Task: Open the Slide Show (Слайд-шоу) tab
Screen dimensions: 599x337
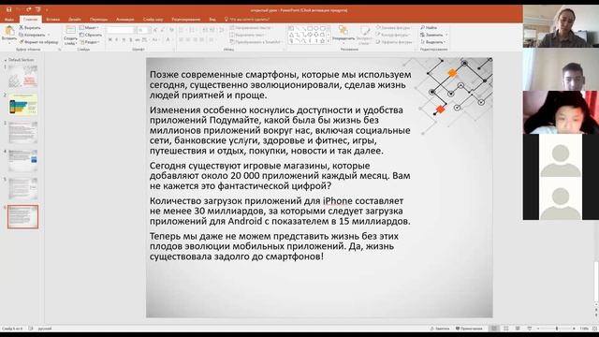Action: click(x=153, y=19)
